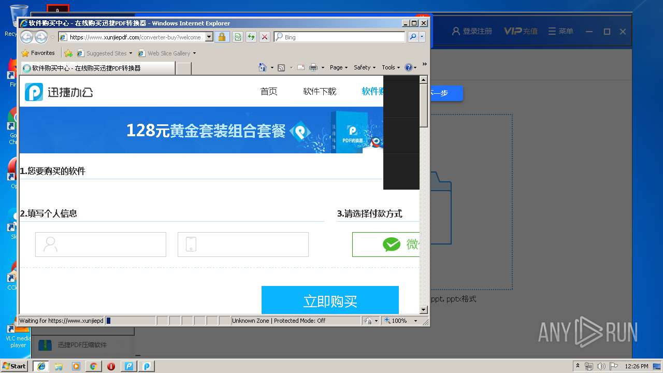Viewport: 663px width, 373px height.
Task: Open search provider options arrow
Action: click(x=422, y=37)
